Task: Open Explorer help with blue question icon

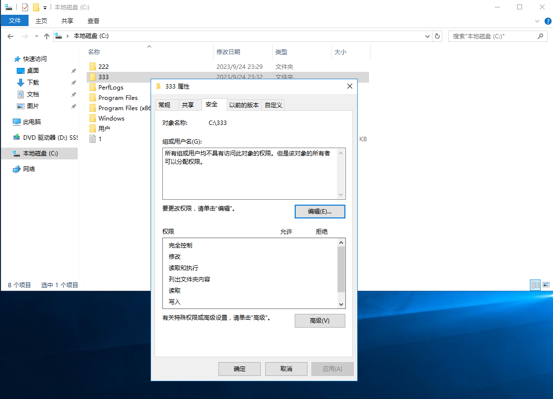Action: click(548, 21)
